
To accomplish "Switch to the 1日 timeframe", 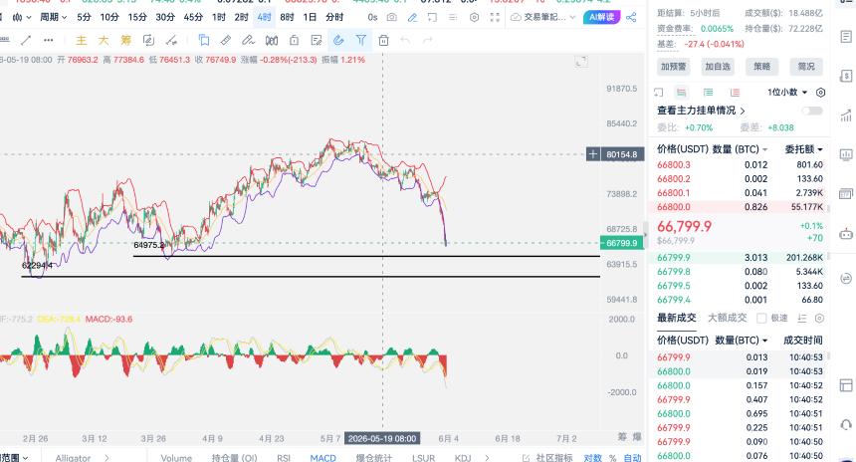I will coord(311,18).
